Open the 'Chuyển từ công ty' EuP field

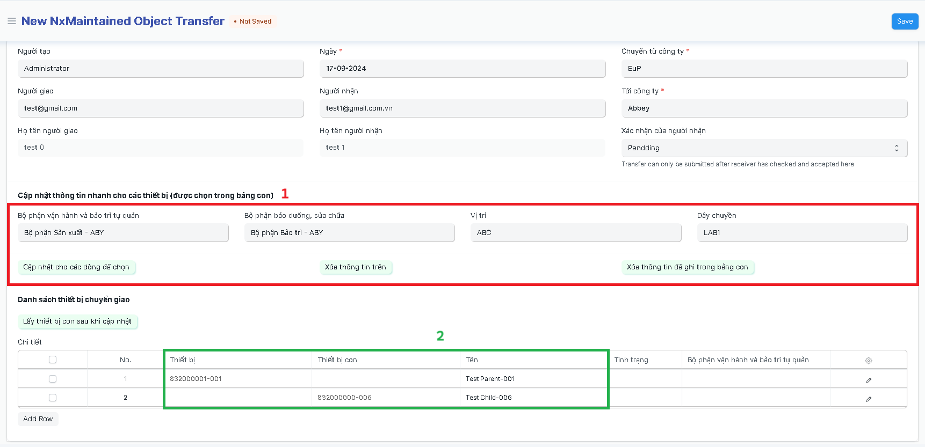(x=764, y=69)
